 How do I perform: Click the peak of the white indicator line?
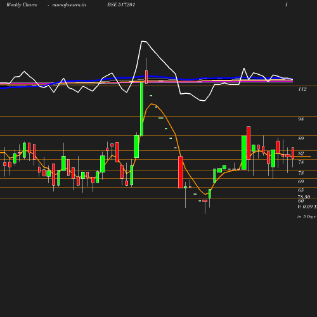point(143,41)
